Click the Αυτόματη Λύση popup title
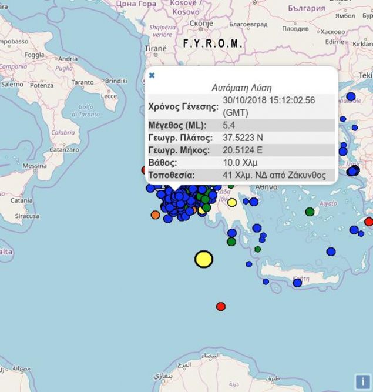This screenshot has height=392, width=373. 241,88
